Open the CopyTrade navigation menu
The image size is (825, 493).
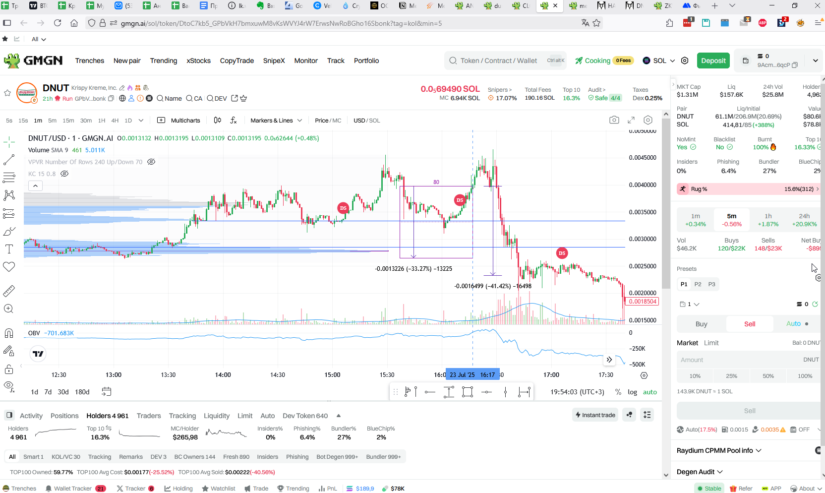237,61
